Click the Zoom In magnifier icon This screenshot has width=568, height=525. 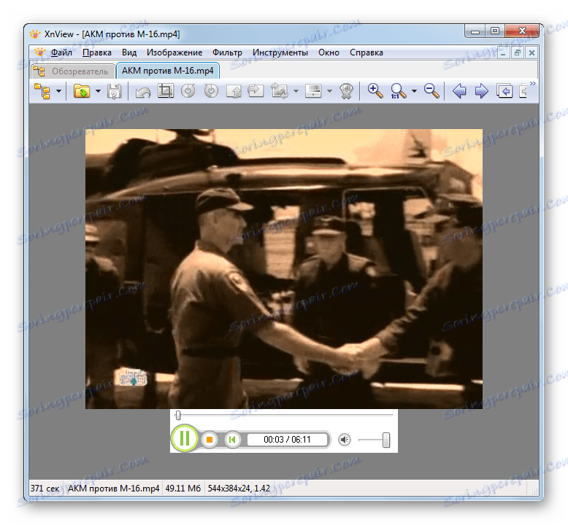[x=375, y=91]
